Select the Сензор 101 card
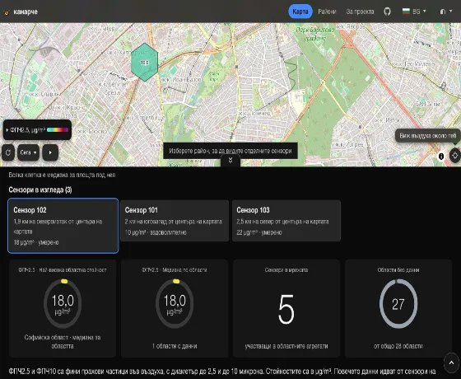461x379 pixels. pyautogui.click(x=175, y=221)
